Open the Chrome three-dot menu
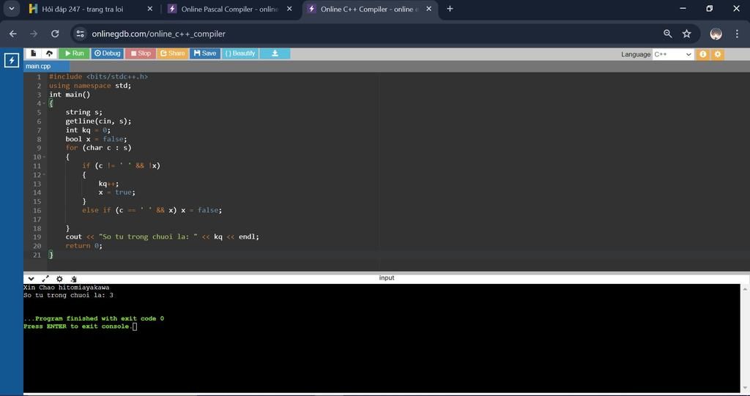This screenshot has width=750, height=396. (x=737, y=34)
